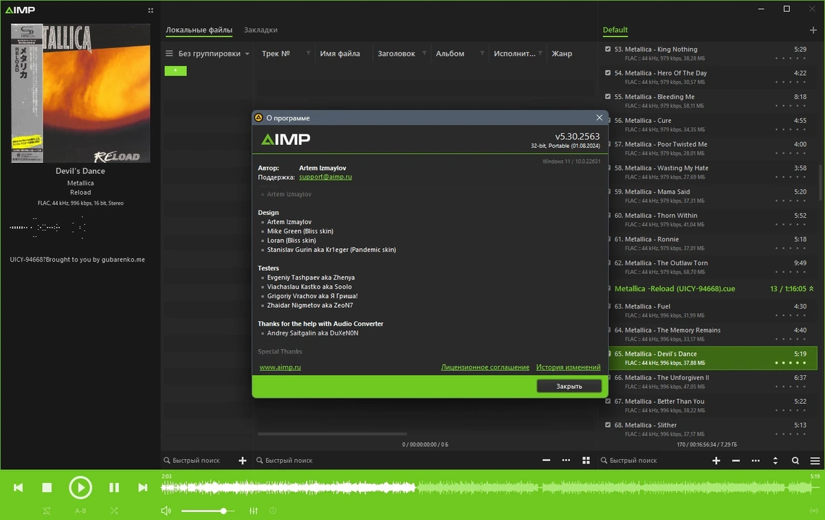Sort by the Жанр column header
825x520 pixels.
pos(562,54)
